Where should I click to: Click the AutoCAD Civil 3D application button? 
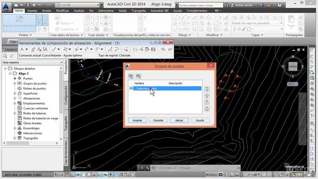click(x=6, y=7)
